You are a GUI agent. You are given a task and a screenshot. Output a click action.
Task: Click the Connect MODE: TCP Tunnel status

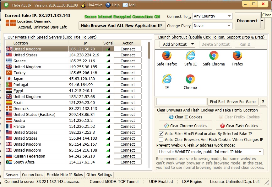point(114,181)
